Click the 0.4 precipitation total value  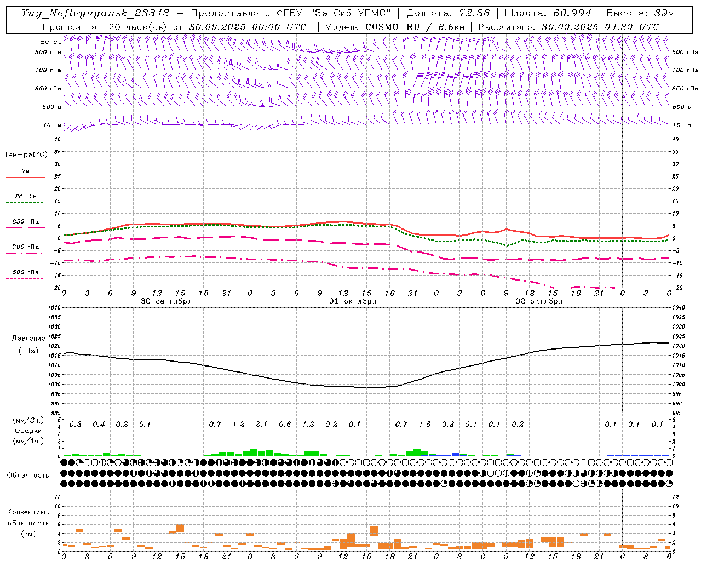(99, 425)
